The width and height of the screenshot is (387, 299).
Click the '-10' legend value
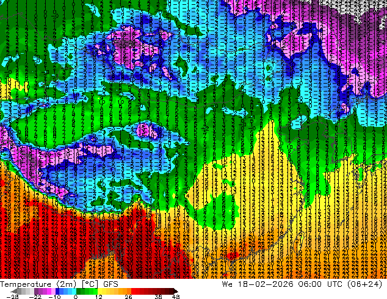[54, 297]
